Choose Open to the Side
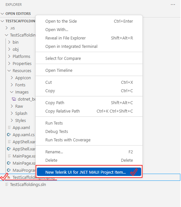 (89, 21)
